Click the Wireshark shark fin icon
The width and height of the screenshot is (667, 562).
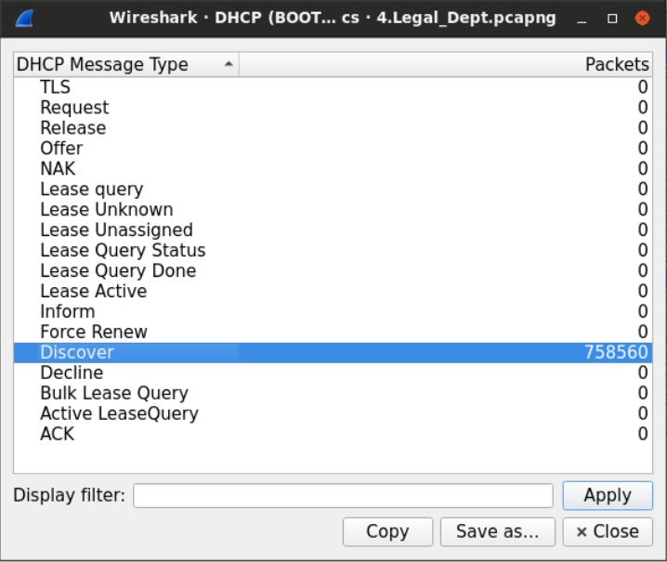[x=25, y=18]
